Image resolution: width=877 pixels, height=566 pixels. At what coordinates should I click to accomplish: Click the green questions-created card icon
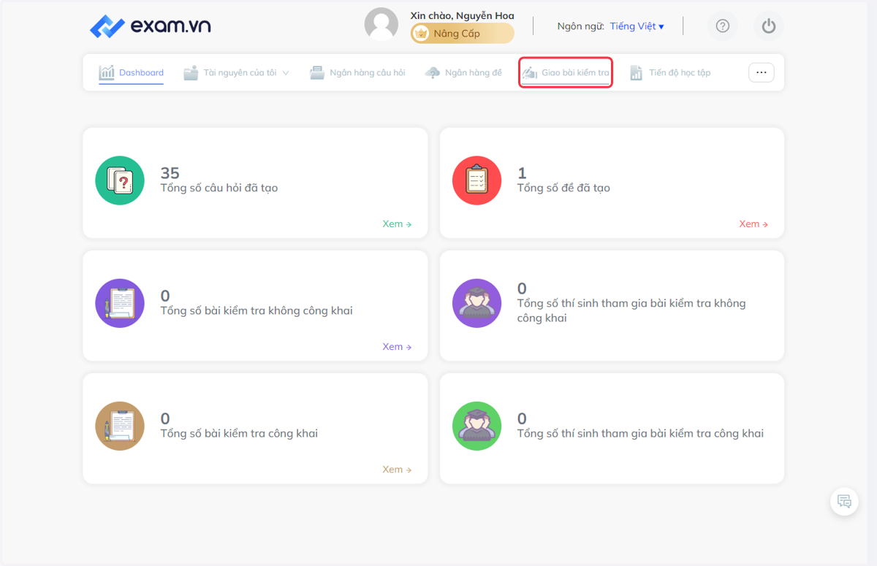pos(120,180)
